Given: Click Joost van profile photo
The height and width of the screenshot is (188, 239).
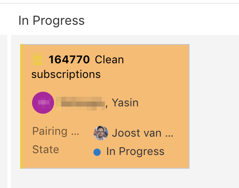Looking at the screenshot, I should click(101, 133).
